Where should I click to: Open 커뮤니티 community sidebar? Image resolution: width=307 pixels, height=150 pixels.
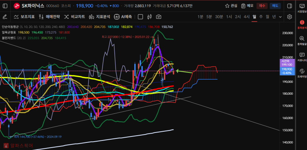302,56
